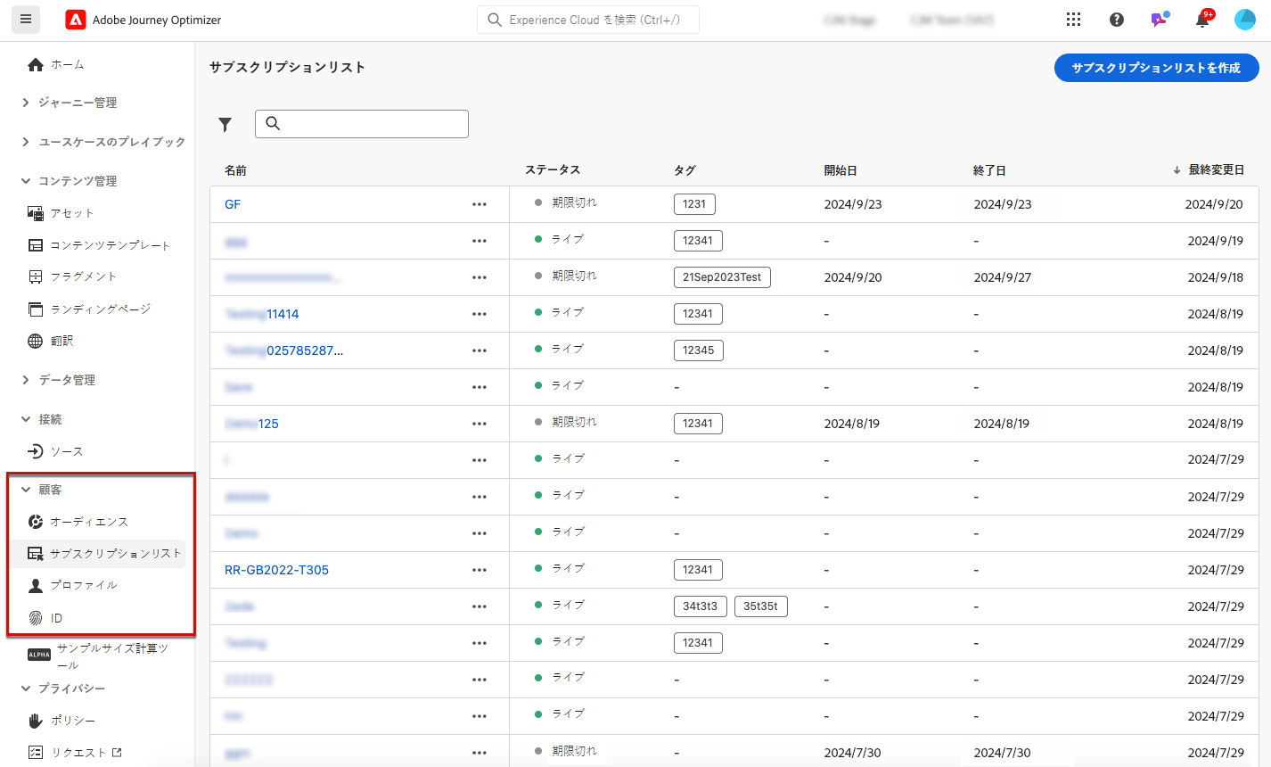Open the user profile avatar
1271x767 pixels.
point(1245,20)
